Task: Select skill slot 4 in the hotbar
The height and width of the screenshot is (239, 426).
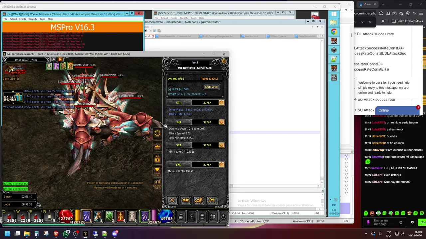Action: [120, 216]
